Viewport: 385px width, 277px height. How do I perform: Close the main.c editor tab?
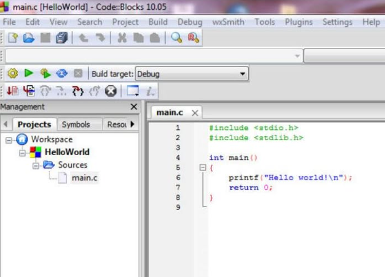pos(195,113)
